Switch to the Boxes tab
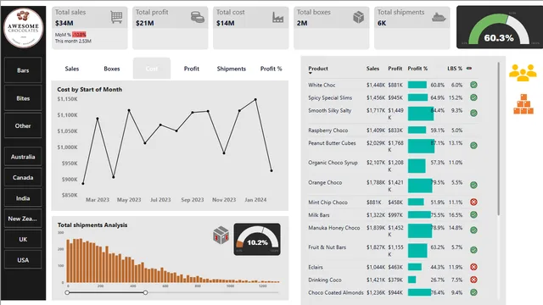This screenshot has width=543, height=305. tap(112, 69)
